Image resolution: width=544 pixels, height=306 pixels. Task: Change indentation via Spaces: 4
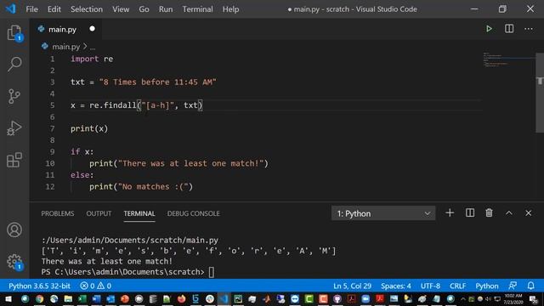coord(396,286)
